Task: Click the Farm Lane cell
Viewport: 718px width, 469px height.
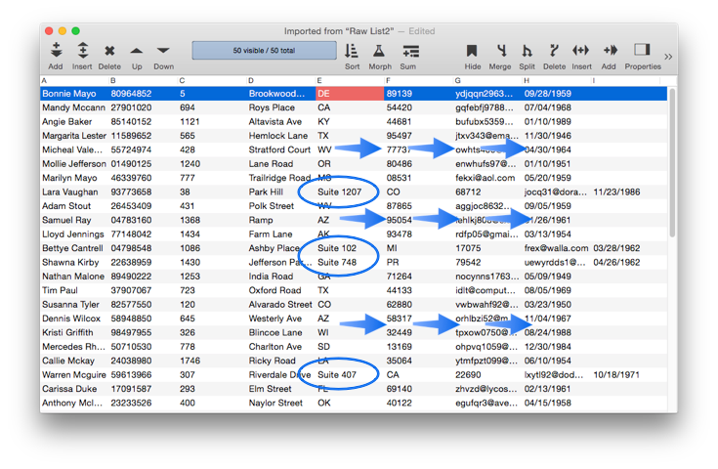Action: click(x=280, y=234)
